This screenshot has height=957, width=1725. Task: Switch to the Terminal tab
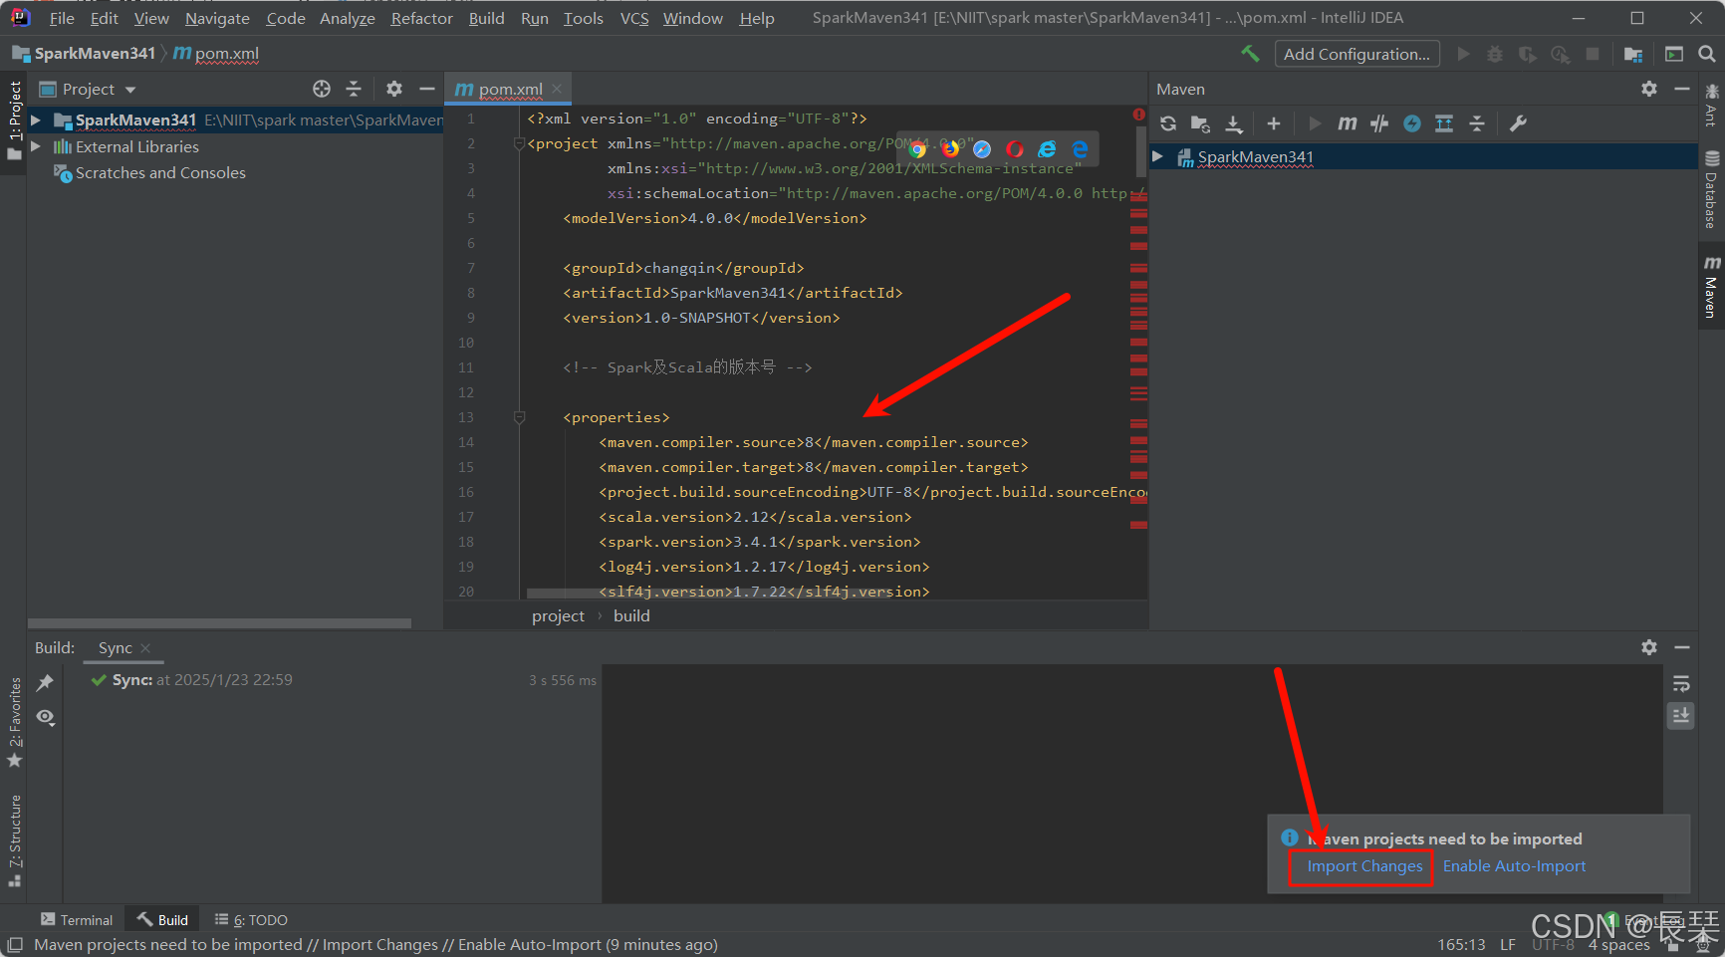(77, 918)
